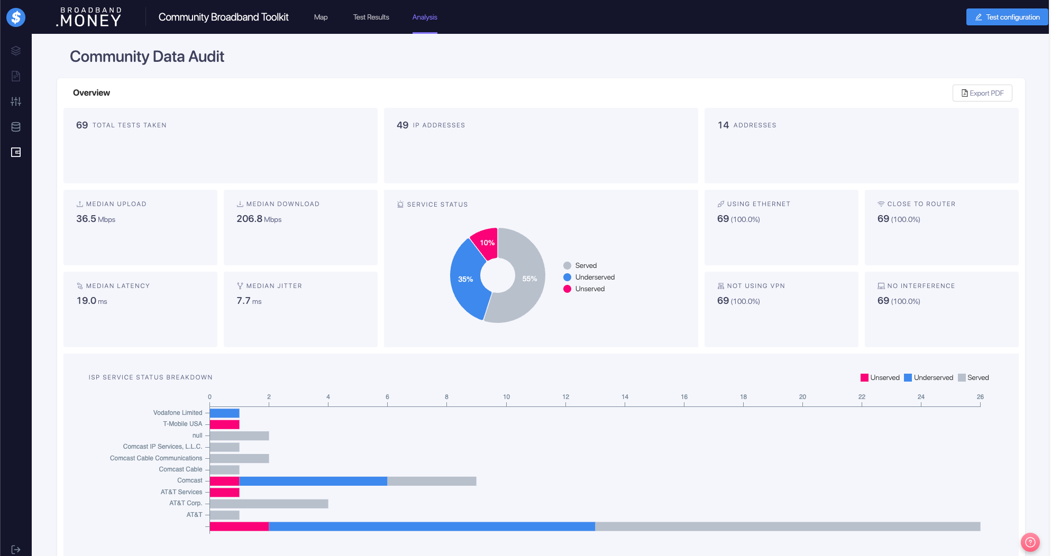Open Community Broadband Toolkit title link
The width and height of the screenshot is (1051, 556).
pyautogui.click(x=223, y=17)
